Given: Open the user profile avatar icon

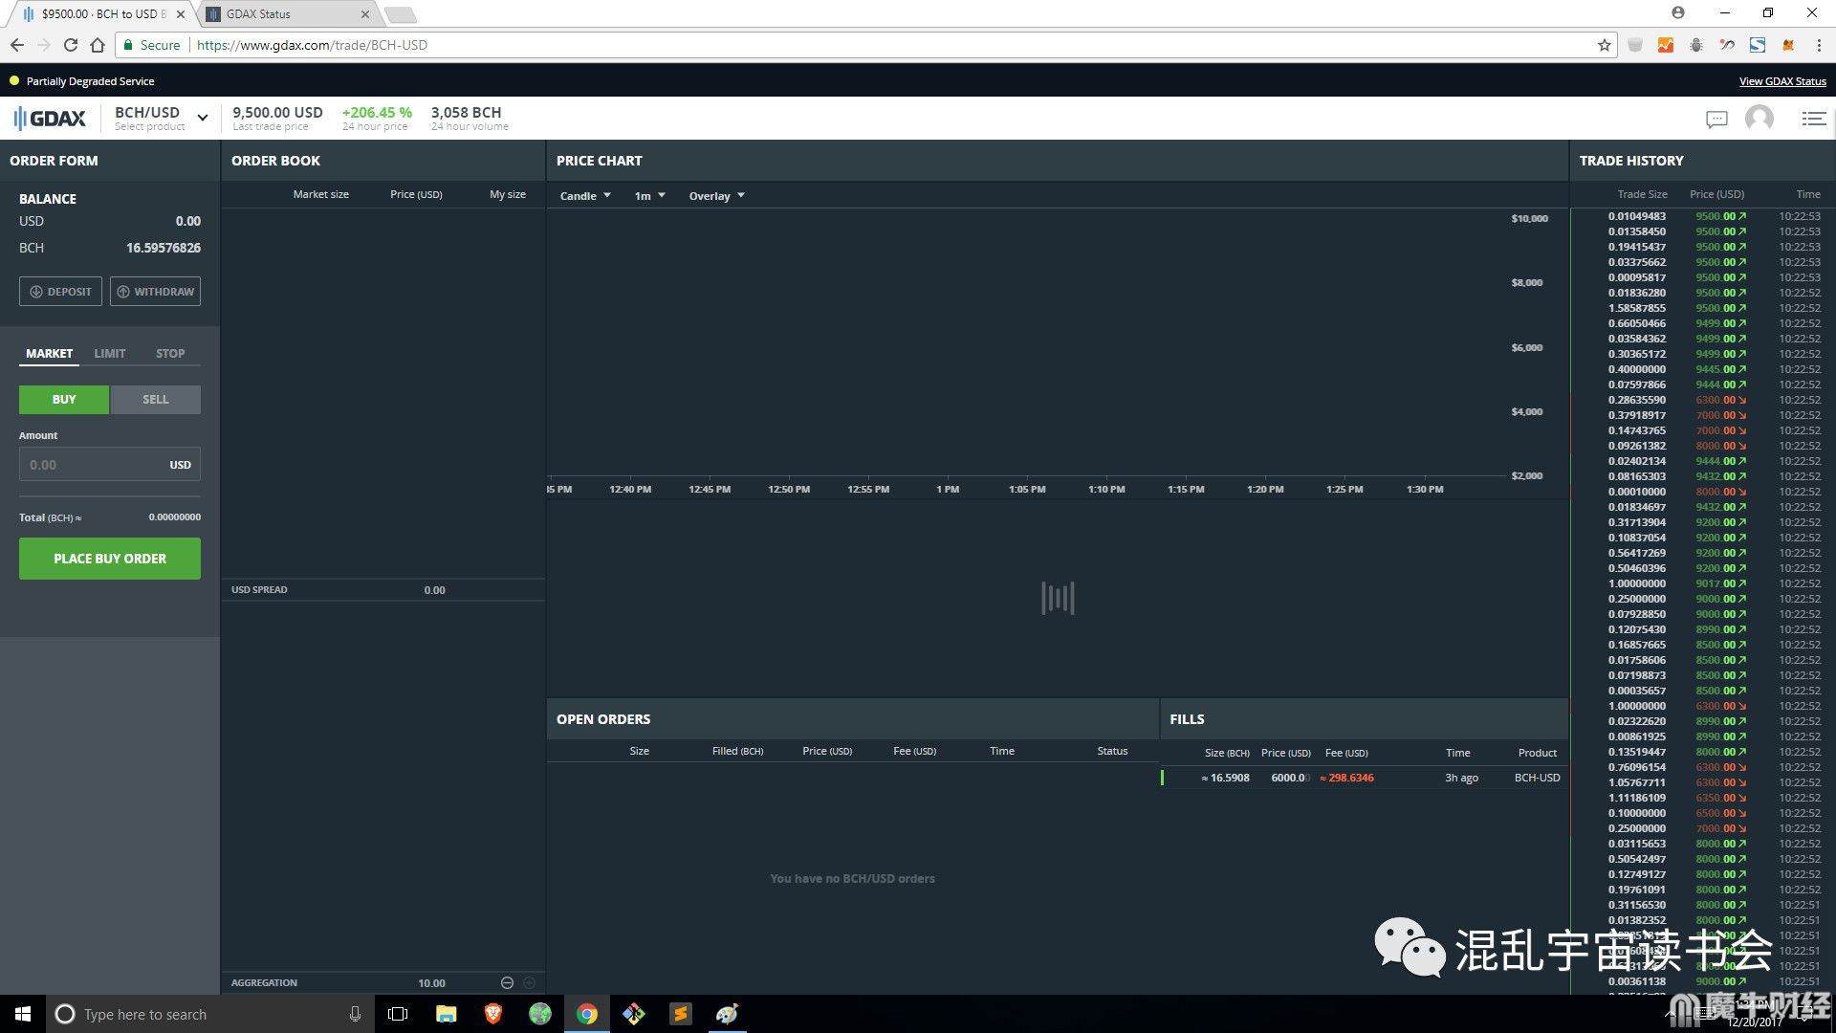Looking at the screenshot, I should pyautogui.click(x=1759, y=118).
